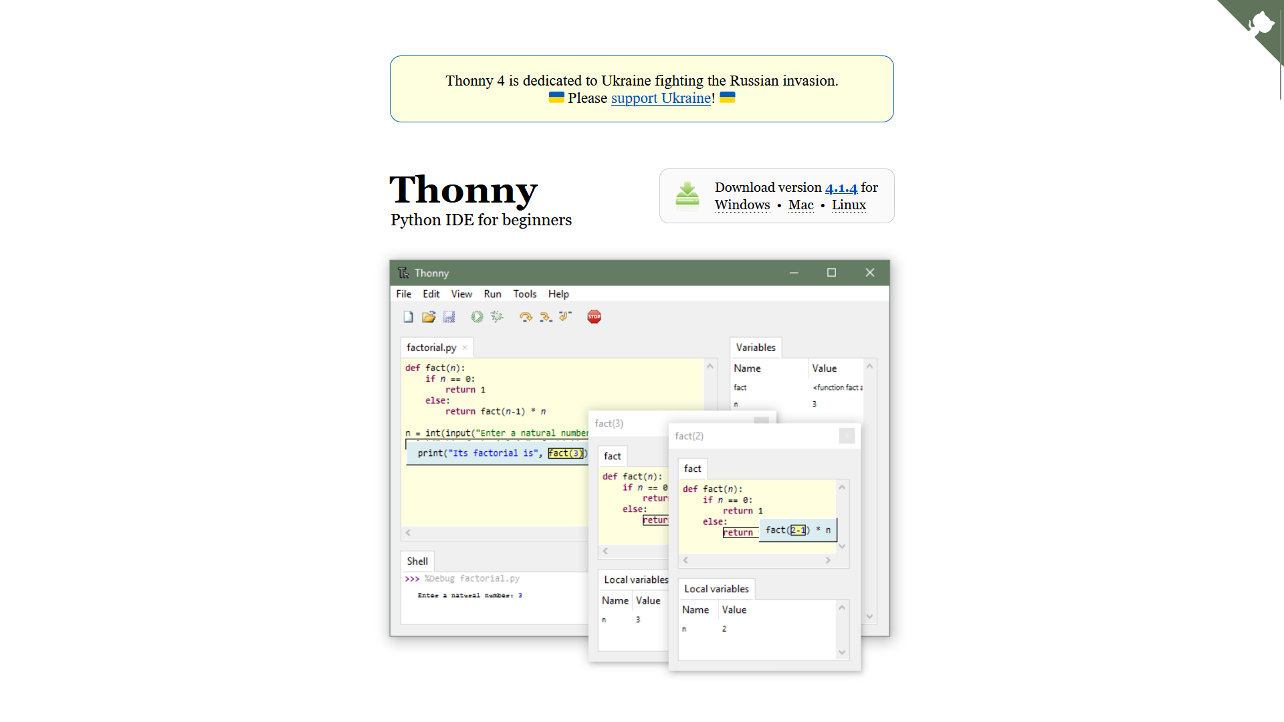Select the factorial.py editor tab

click(x=431, y=348)
